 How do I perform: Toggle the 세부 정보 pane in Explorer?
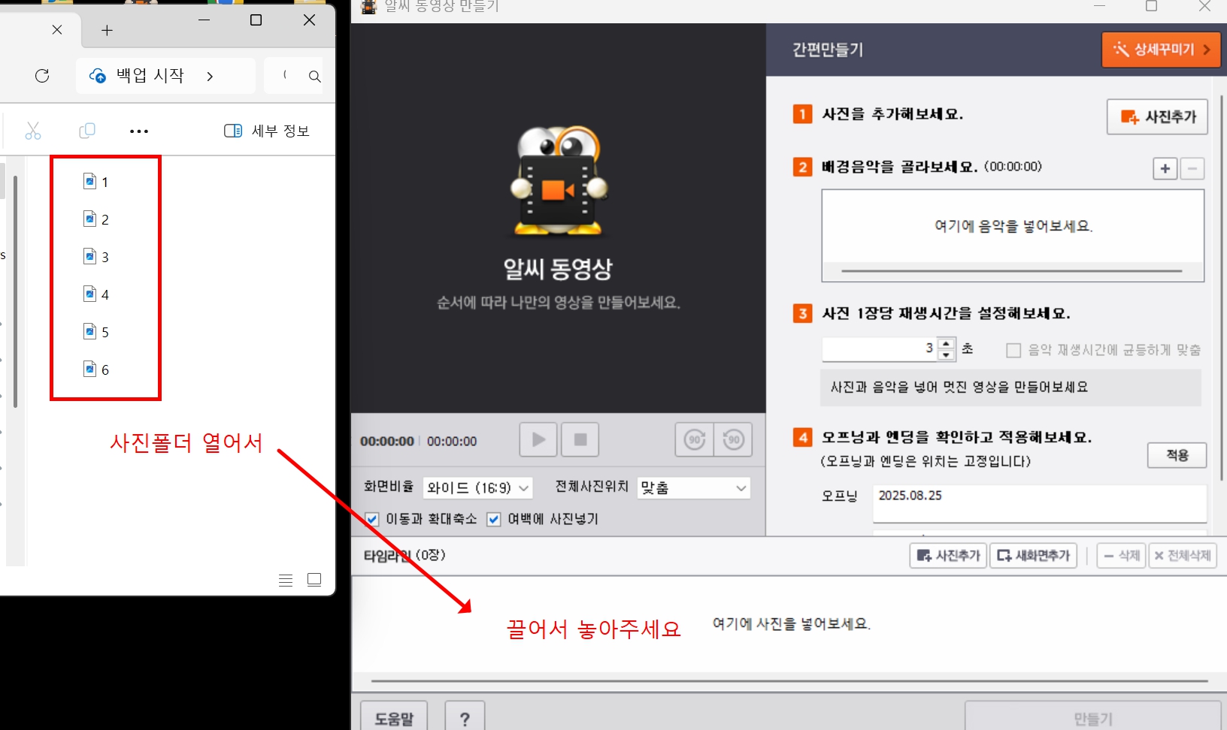pos(267,131)
